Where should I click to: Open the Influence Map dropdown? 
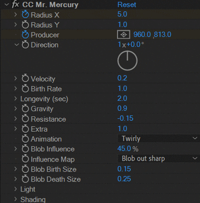pos(158,159)
